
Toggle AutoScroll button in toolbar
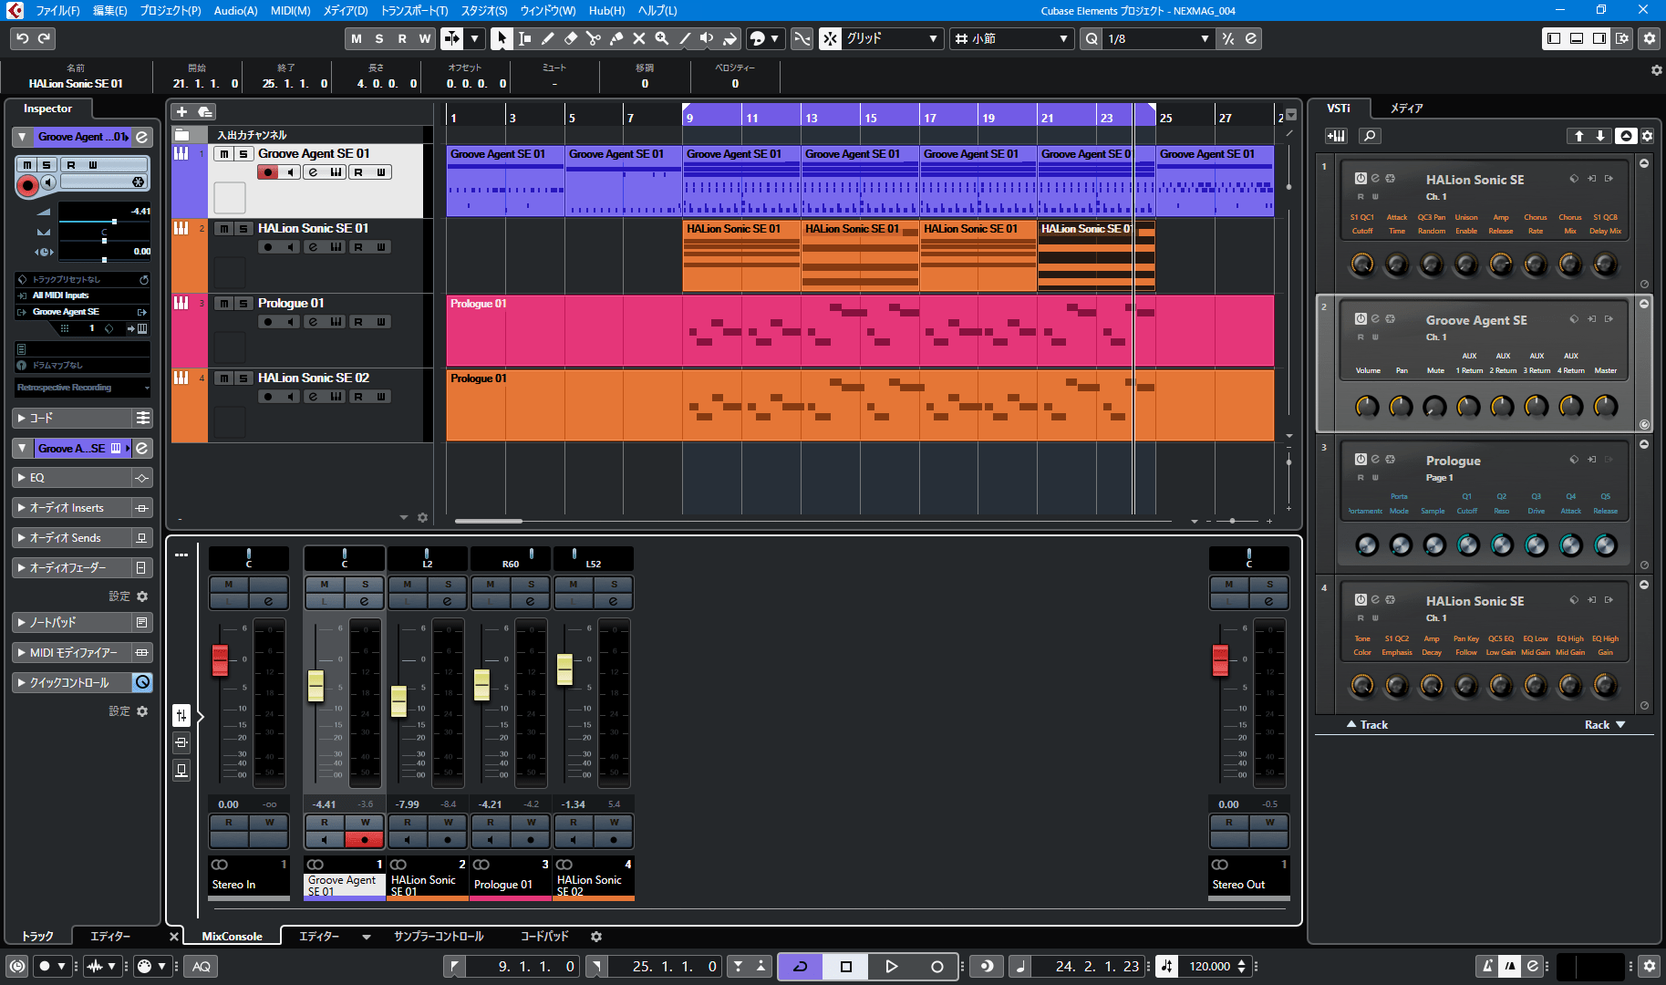point(452,38)
